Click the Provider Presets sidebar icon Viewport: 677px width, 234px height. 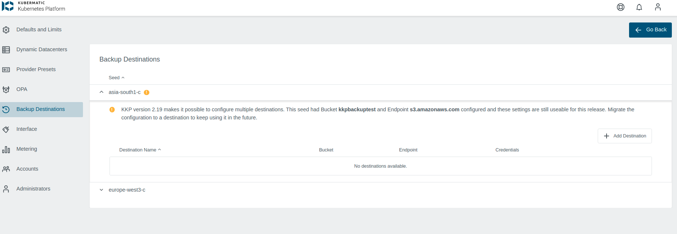[6, 70]
